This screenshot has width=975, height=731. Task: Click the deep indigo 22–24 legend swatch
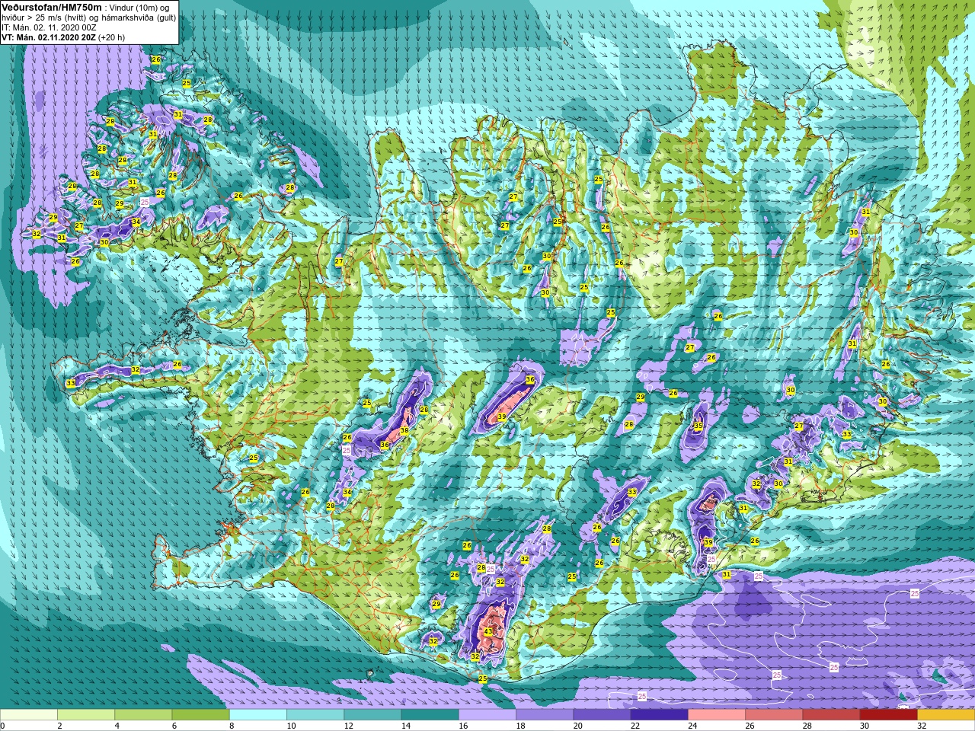[660, 714]
